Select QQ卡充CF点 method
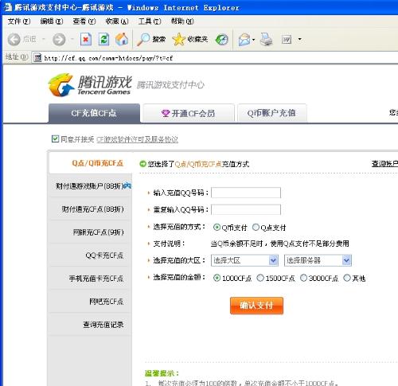The image size is (398, 386). [x=91, y=255]
